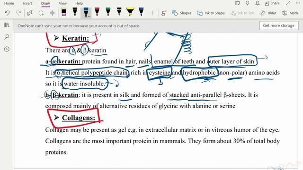Open the search magnifier in sidebar
This screenshot has height=170, width=303.
tap(7, 37)
